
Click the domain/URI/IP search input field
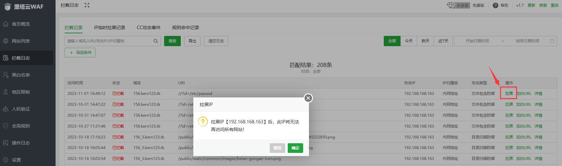click(109, 41)
